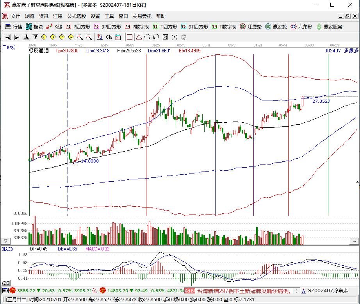Viewport: 360px width, 304px height.
Task: Click the black left arrow icon
Action: [8, 37]
